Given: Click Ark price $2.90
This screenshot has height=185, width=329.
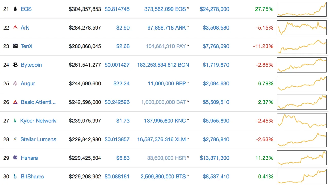Looking at the screenshot, I should pyautogui.click(x=123, y=27).
